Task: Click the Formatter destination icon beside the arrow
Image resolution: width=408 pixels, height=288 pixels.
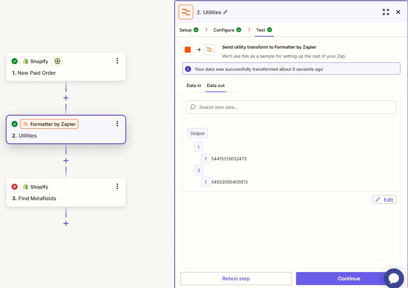Action: (x=209, y=50)
